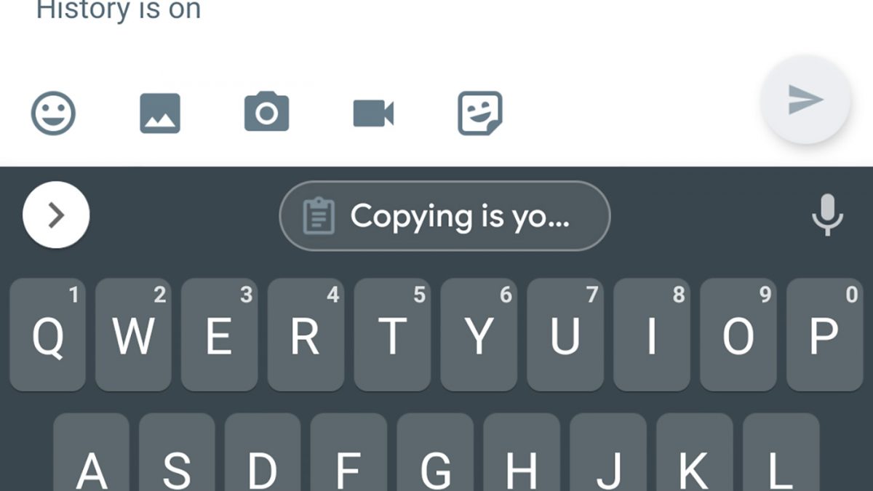The width and height of the screenshot is (873, 491).
Task: Expand the keyboard toolbar chevron
Action: [x=56, y=215]
